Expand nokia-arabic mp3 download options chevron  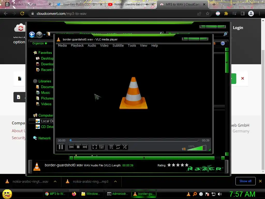click(115, 181)
